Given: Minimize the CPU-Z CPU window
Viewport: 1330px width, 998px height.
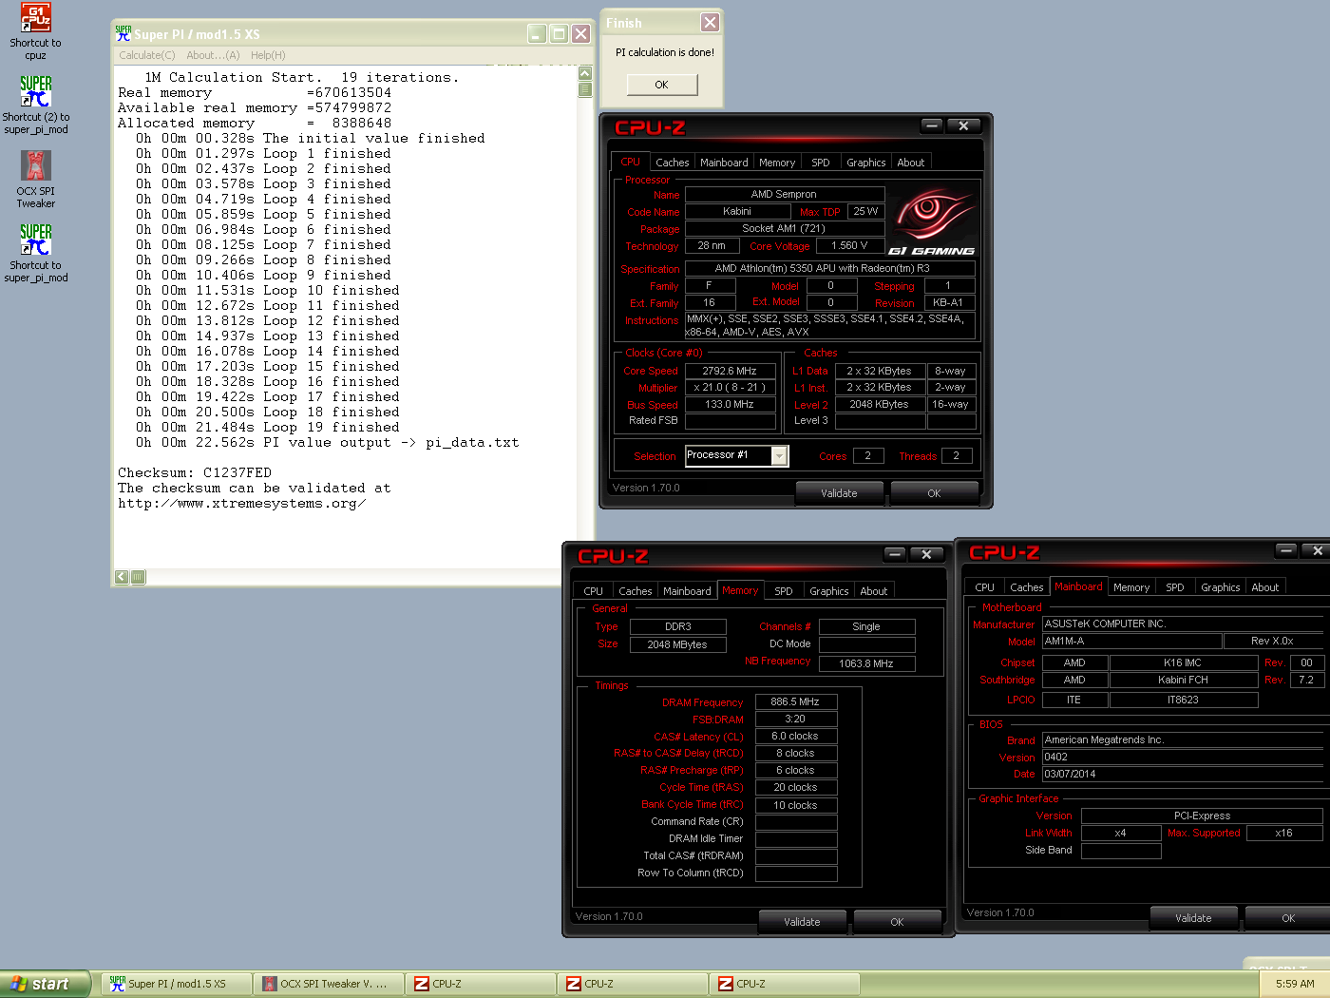Looking at the screenshot, I should (932, 125).
